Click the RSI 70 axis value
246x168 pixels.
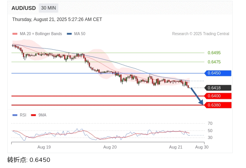pyautogui.click(x=210, y=123)
